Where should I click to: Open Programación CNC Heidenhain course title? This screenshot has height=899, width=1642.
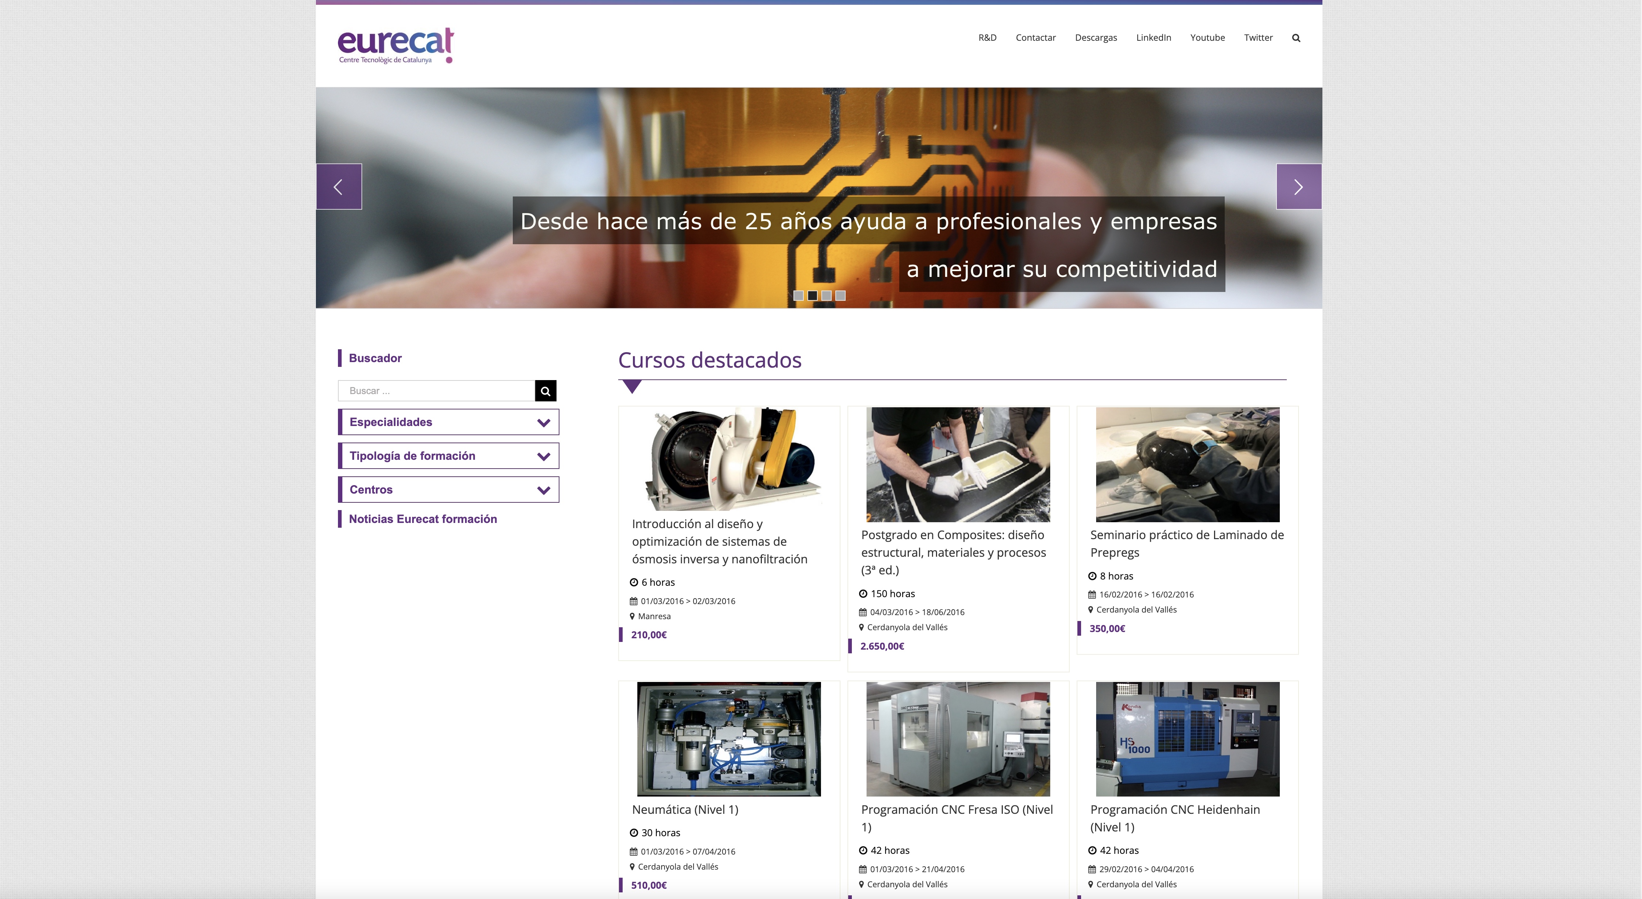[x=1175, y=818]
